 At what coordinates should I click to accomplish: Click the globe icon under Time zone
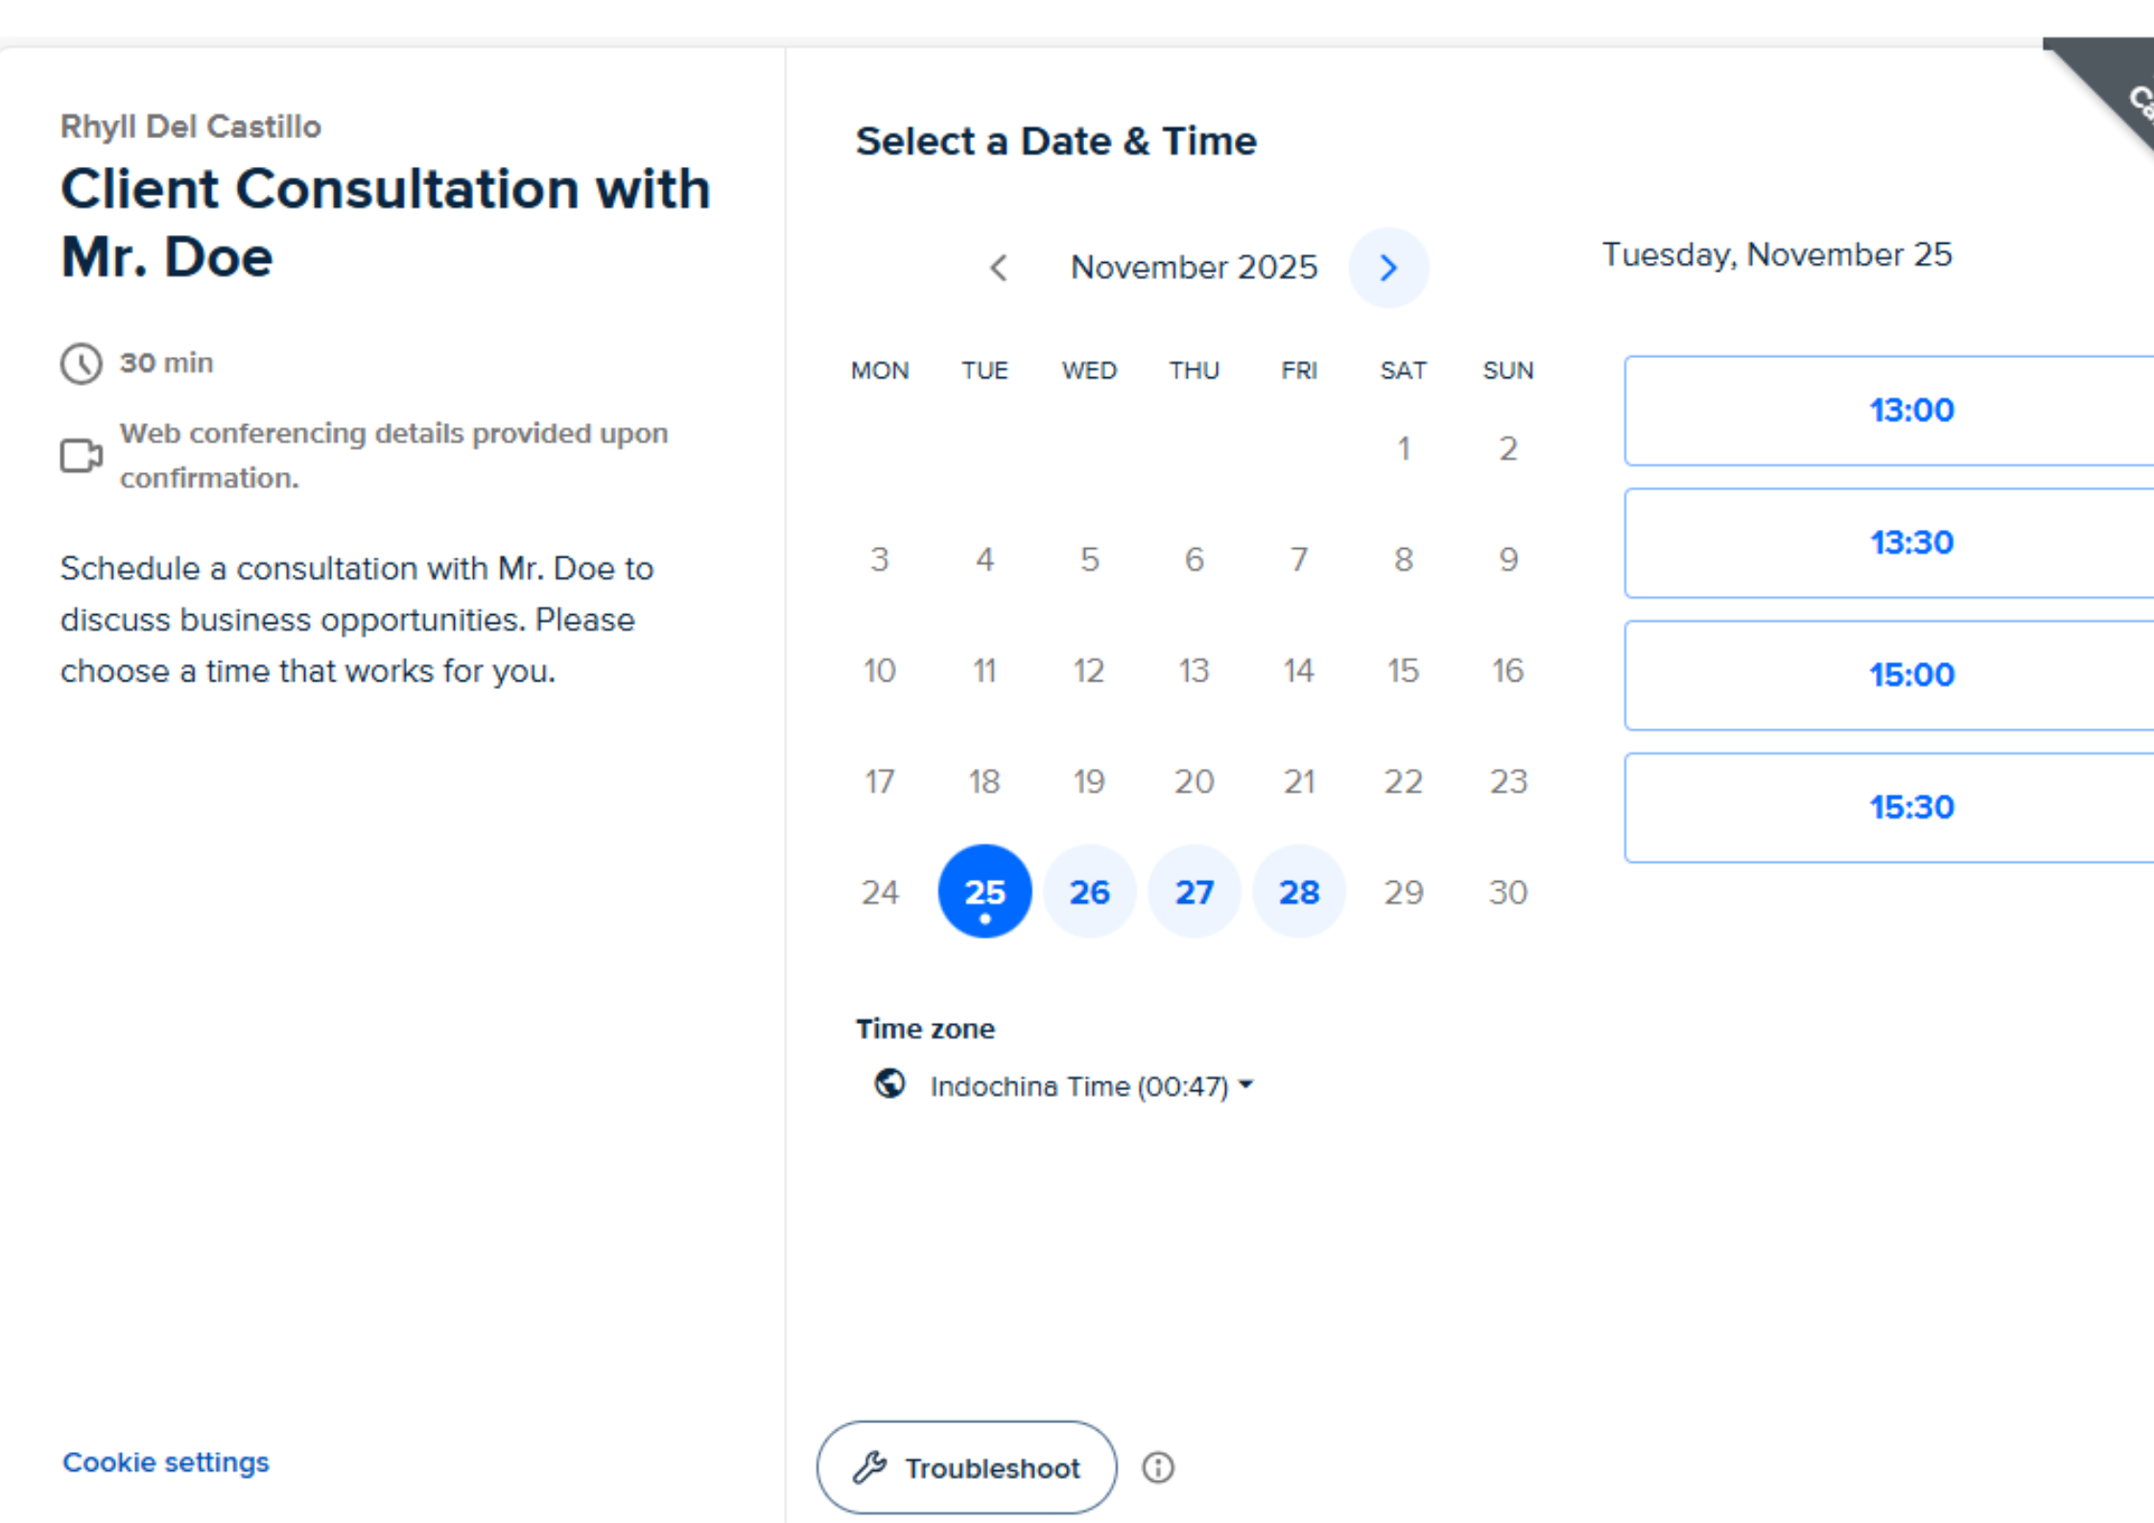[889, 1084]
